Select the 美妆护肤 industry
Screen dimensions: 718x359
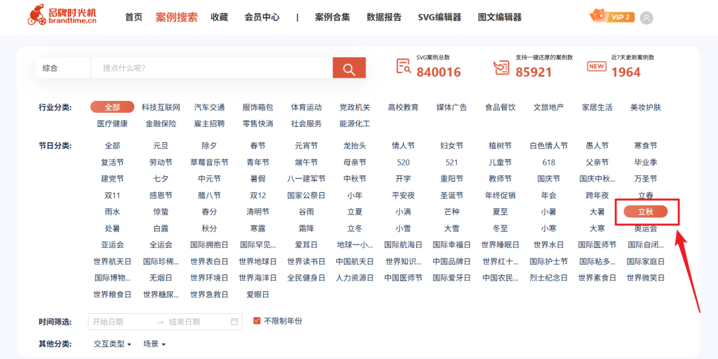(646, 107)
